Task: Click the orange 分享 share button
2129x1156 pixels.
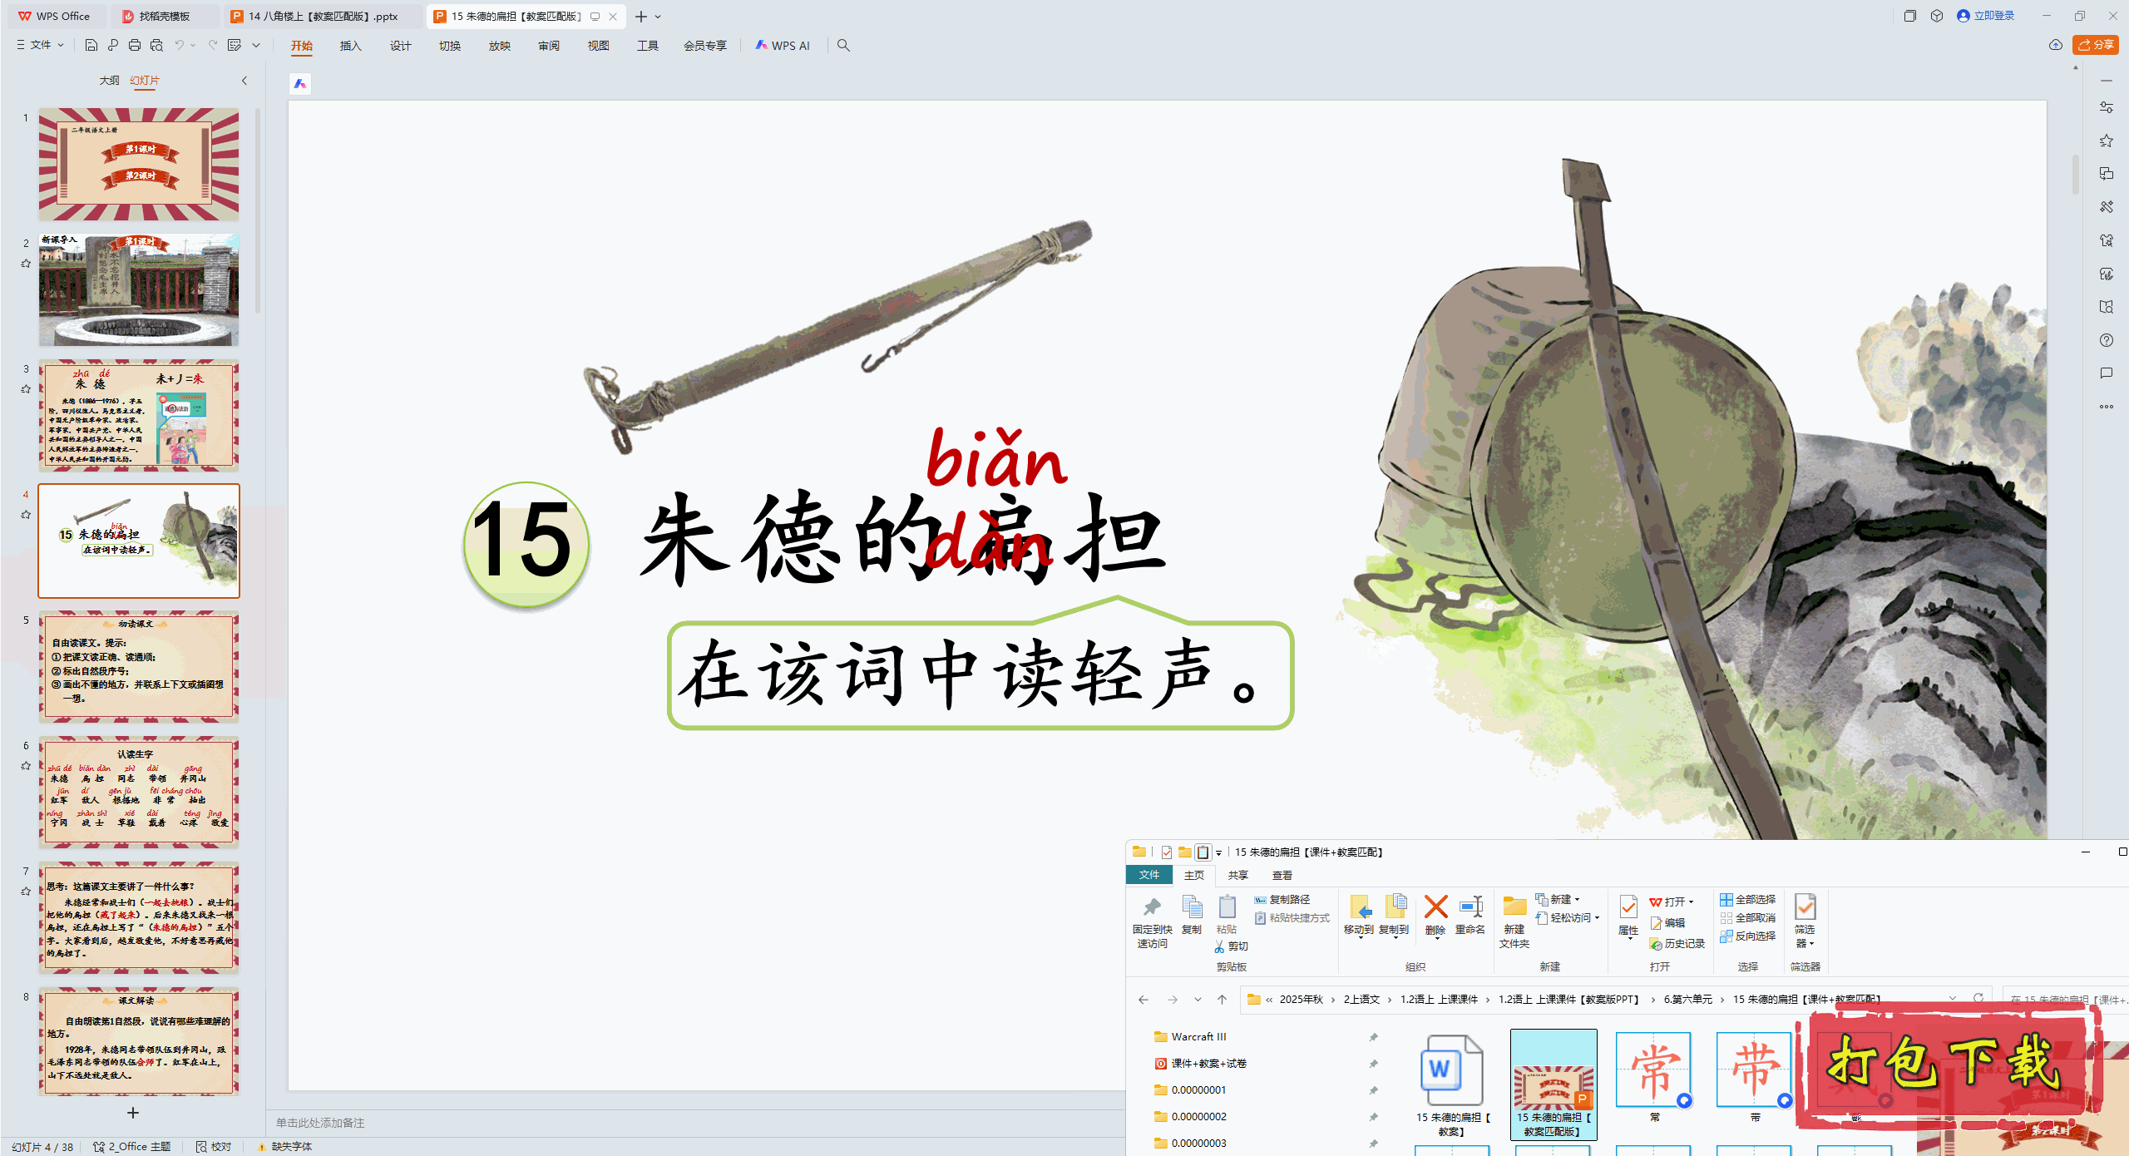Action: pos(2095,45)
